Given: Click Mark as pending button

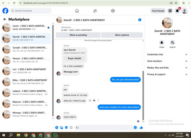Looking at the screenshot, I should point(78,35).
